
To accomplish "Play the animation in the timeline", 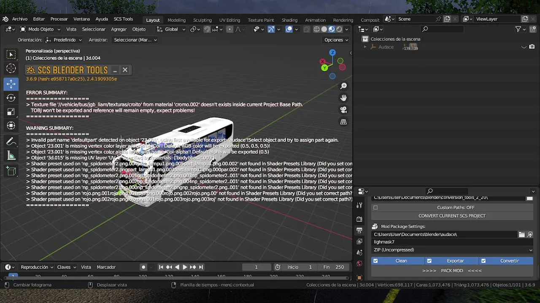I will pyautogui.click(x=185, y=267).
